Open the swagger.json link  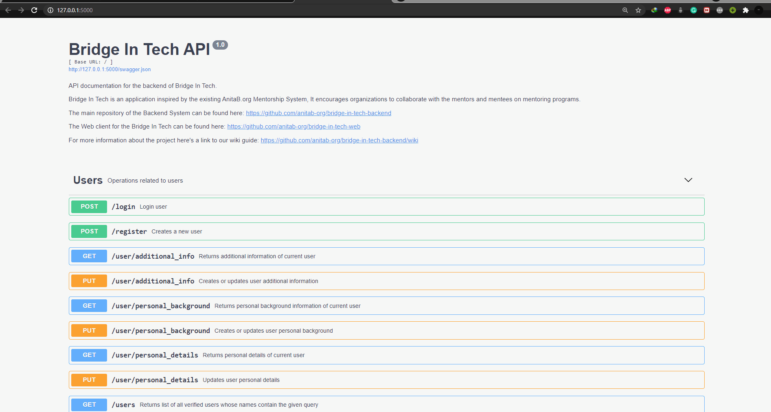click(110, 70)
